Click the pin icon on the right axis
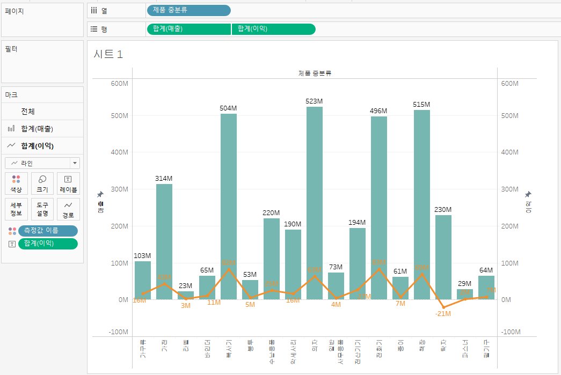 click(528, 194)
